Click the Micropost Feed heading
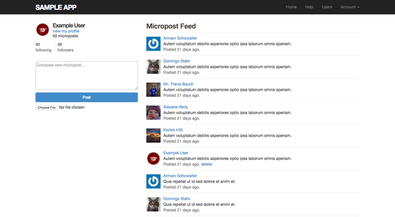395x217 pixels. pyautogui.click(x=171, y=26)
